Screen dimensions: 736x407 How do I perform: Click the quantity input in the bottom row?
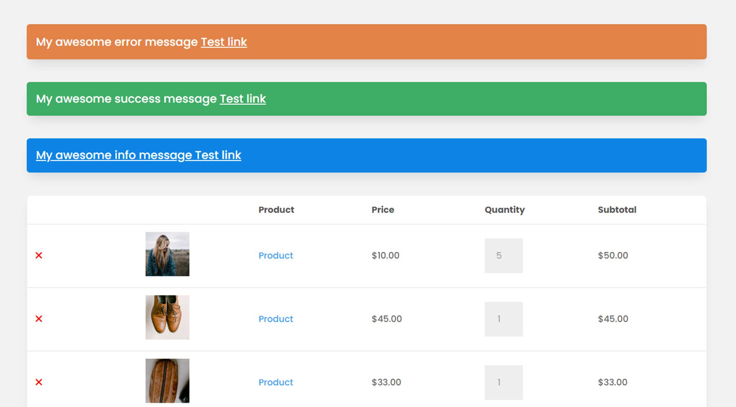(503, 382)
